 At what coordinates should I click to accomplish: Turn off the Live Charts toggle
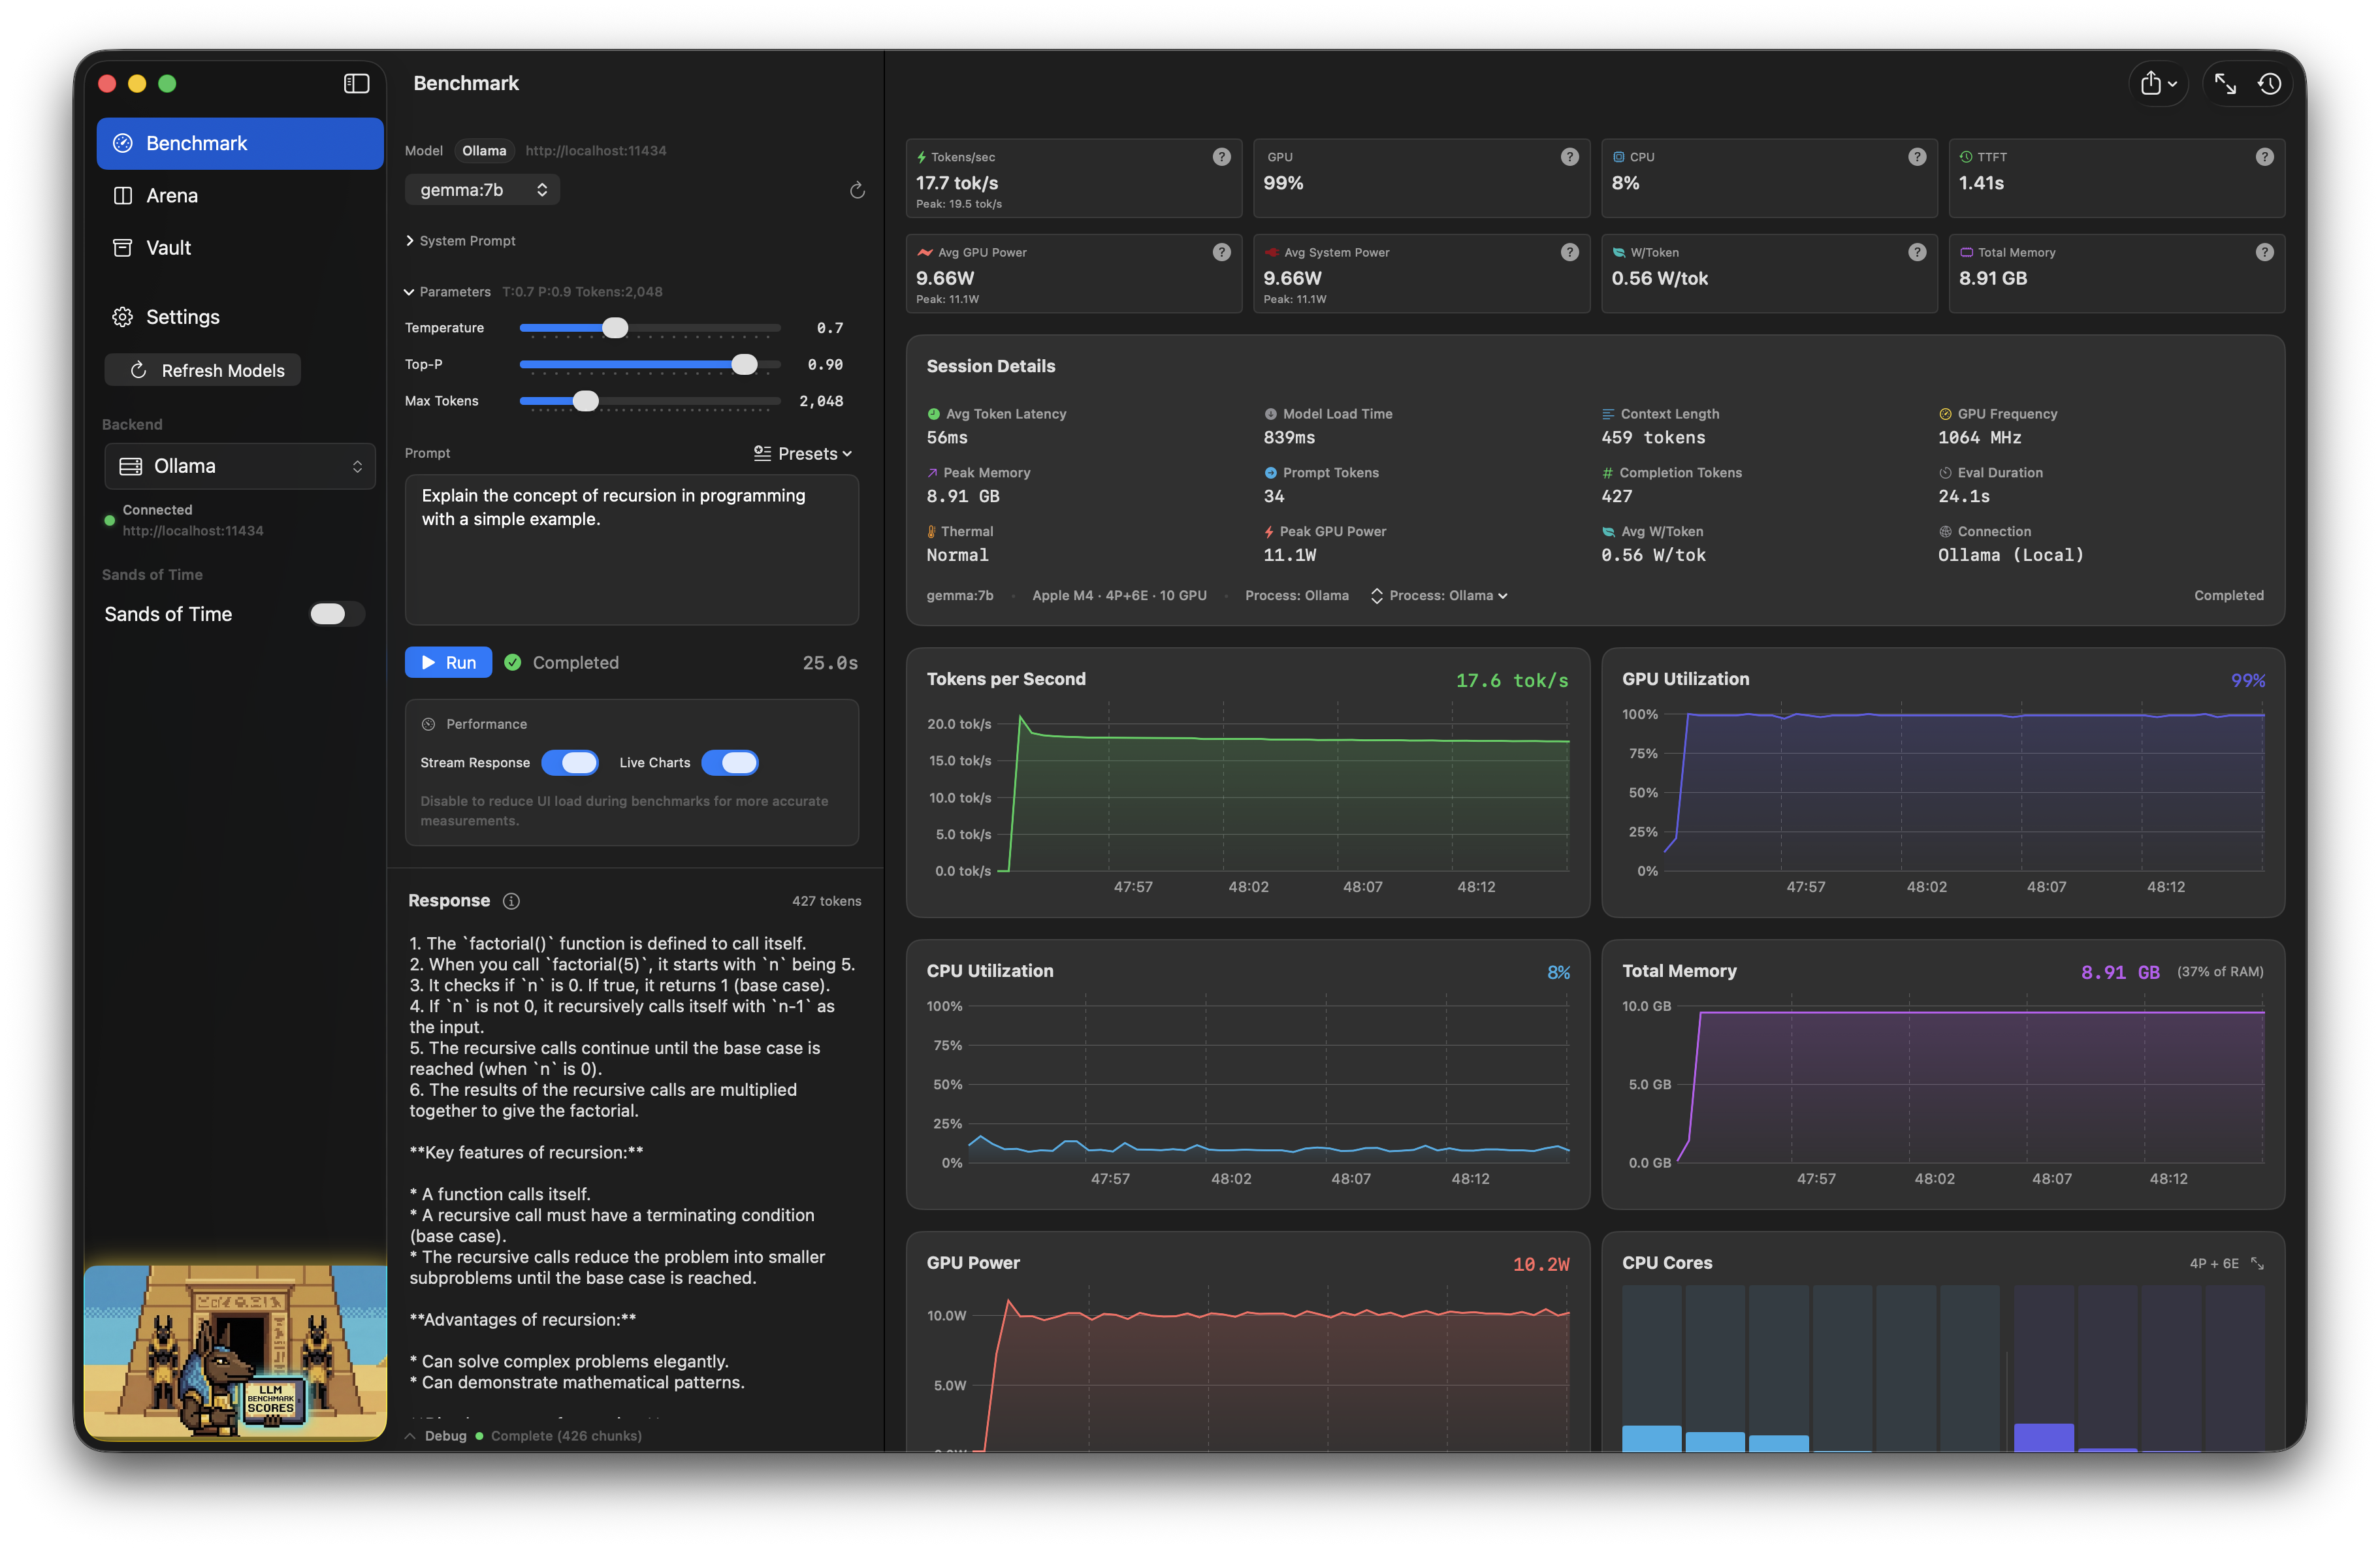click(730, 763)
